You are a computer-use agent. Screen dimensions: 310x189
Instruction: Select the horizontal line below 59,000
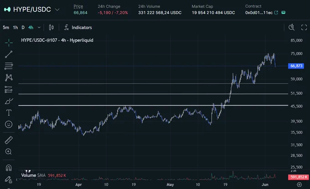pos(153,84)
